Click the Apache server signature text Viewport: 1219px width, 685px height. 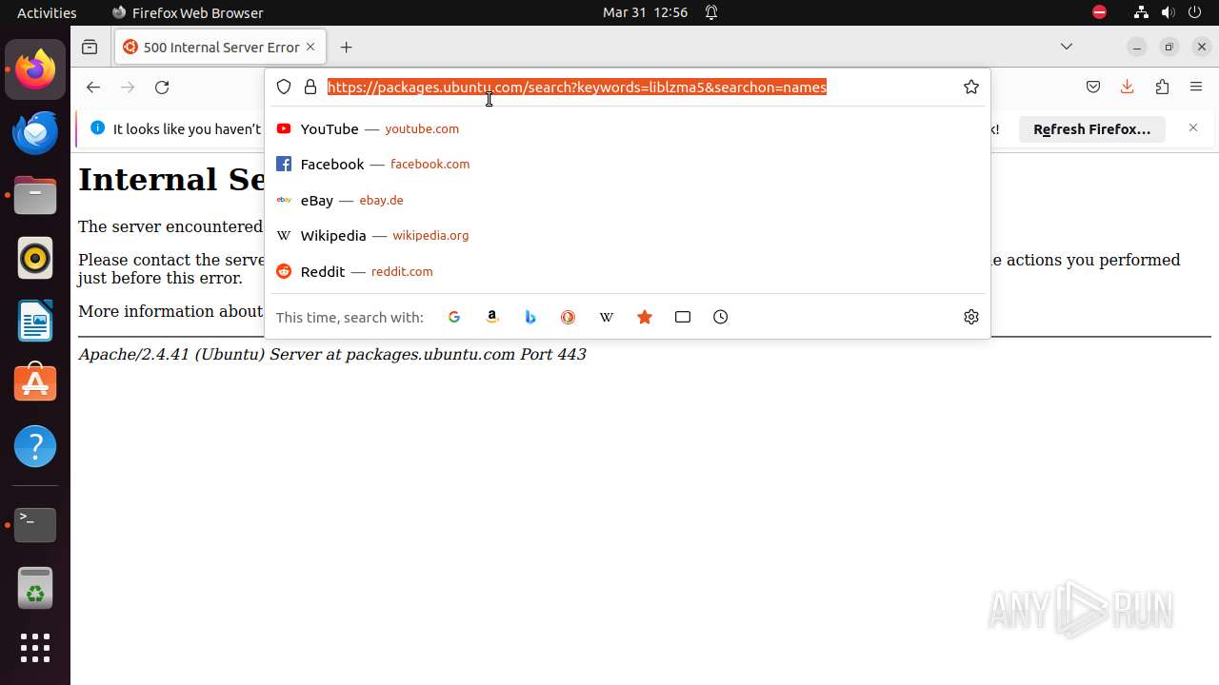pyautogui.click(x=331, y=354)
